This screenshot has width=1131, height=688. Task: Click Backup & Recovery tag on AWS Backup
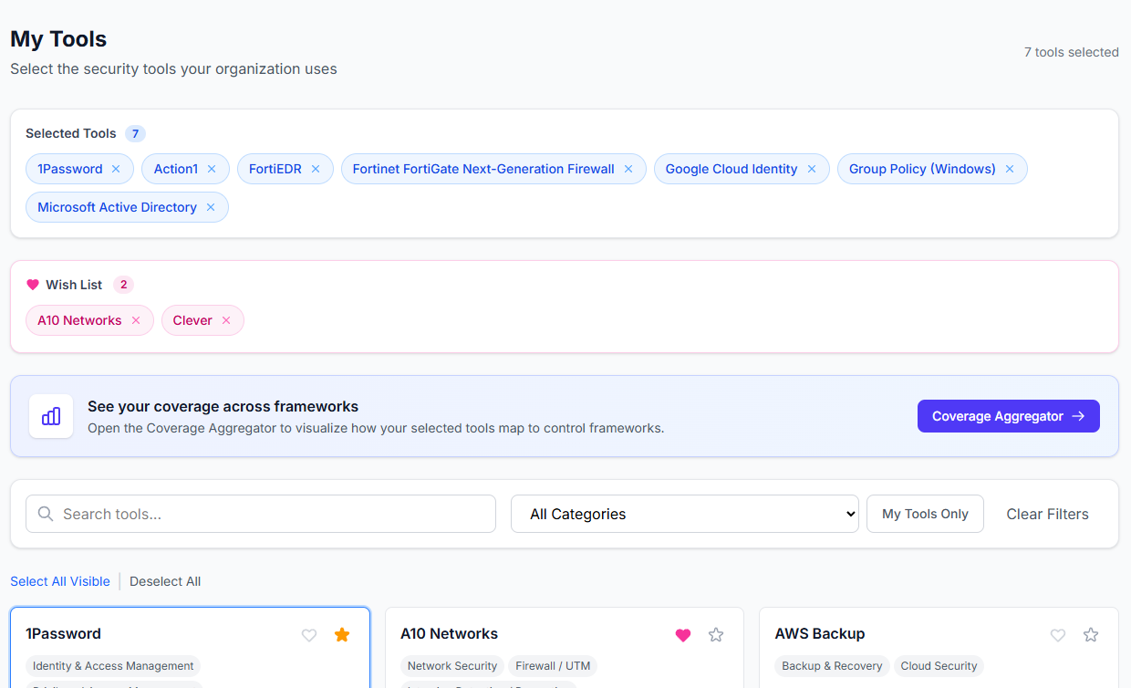(x=832, y=666)
